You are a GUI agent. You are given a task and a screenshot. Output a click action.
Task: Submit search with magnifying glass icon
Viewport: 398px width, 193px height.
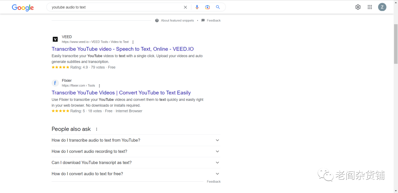[x=218, y=7]
